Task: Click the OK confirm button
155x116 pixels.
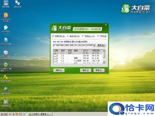Action: pos(86,70)
